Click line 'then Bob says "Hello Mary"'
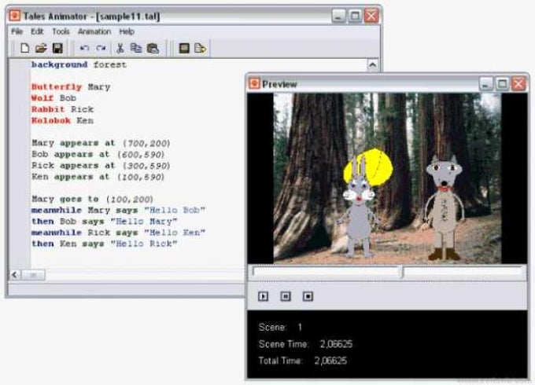535x385 pixels. coord(104,222)
